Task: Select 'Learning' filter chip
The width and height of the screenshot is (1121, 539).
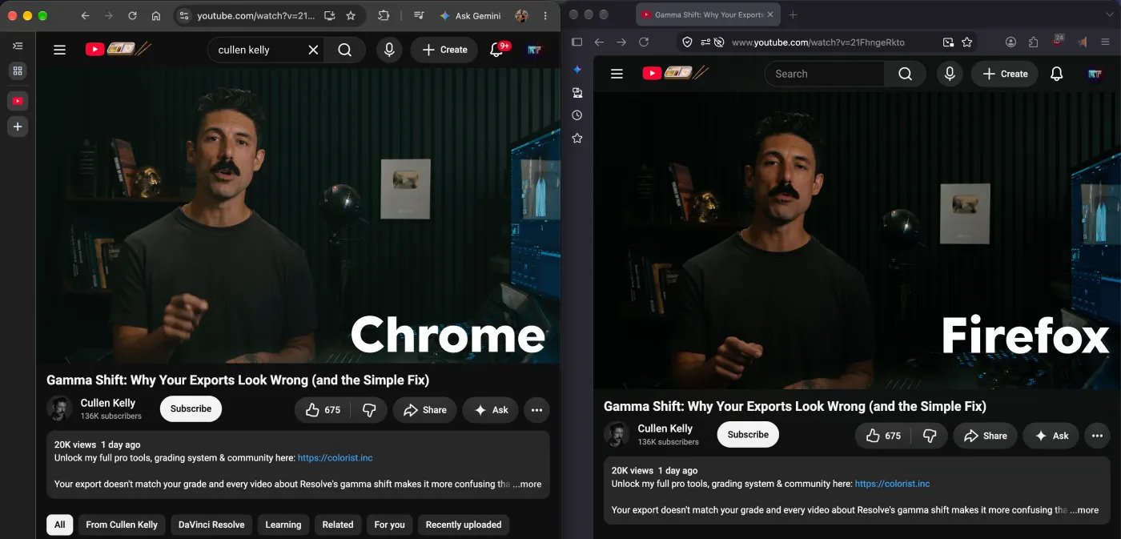Action: (x=283, y=525)
